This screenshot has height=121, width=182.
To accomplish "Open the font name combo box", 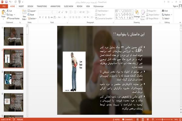I will 45,12.
